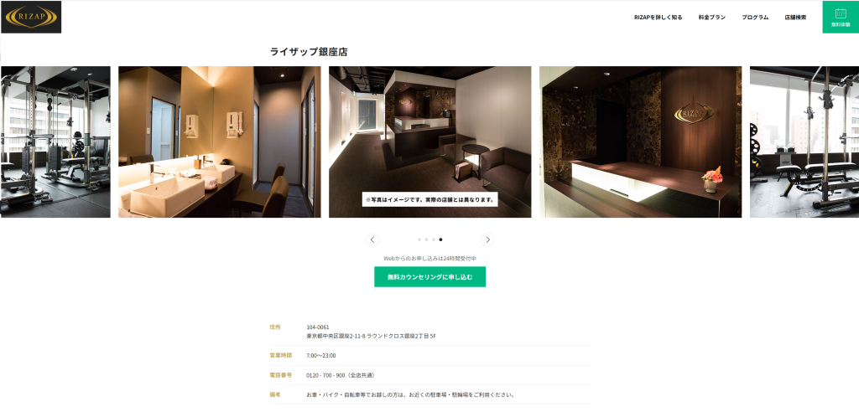Open the 店舗検索 menu item
The image size is (859, 417).
(x=795, y=18)
